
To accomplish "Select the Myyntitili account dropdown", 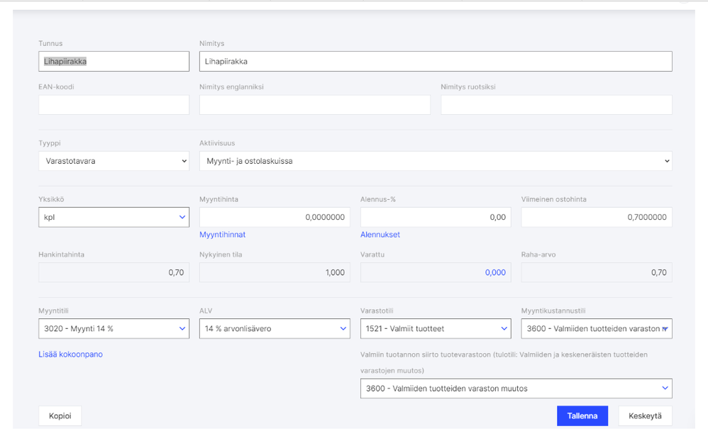I will pyautogui.click(x=114, y=329).
